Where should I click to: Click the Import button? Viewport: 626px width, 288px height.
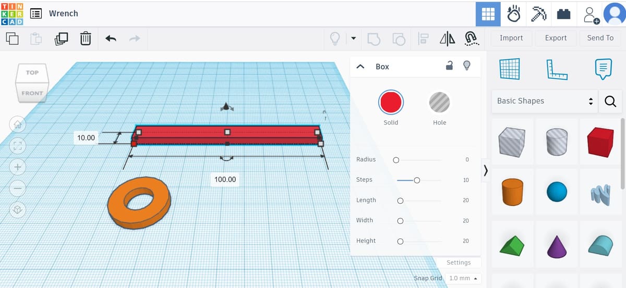(511, 38)
